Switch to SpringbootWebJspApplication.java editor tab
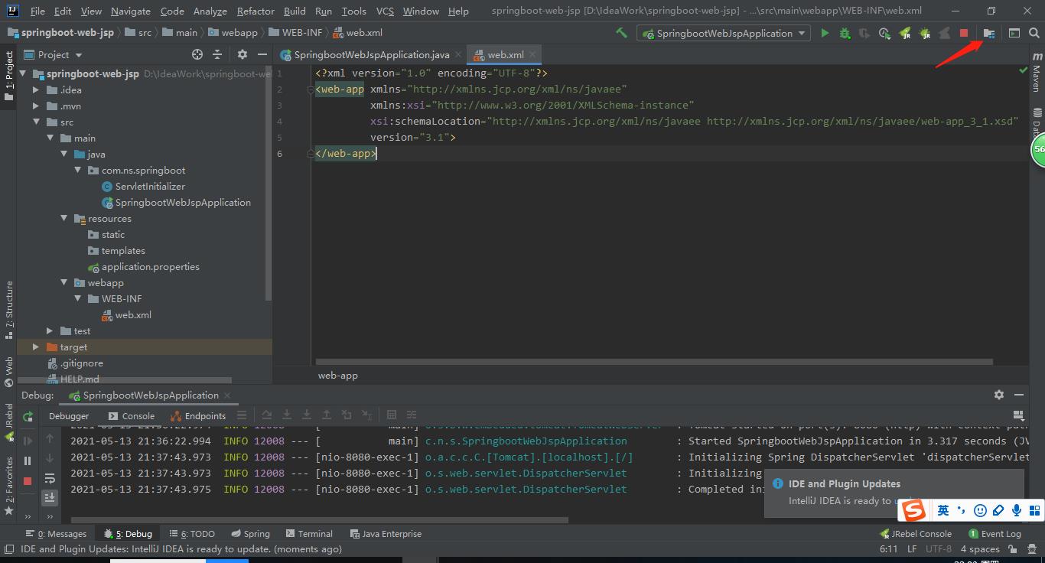This screenshot has width=1045, height=563. [x=371, y=54]
